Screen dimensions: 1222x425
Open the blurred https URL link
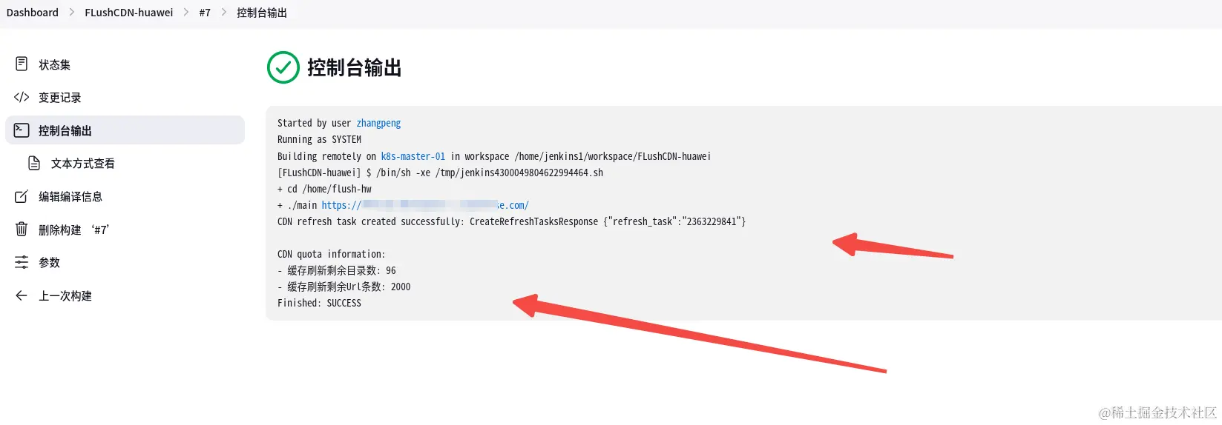pos(425,205)
